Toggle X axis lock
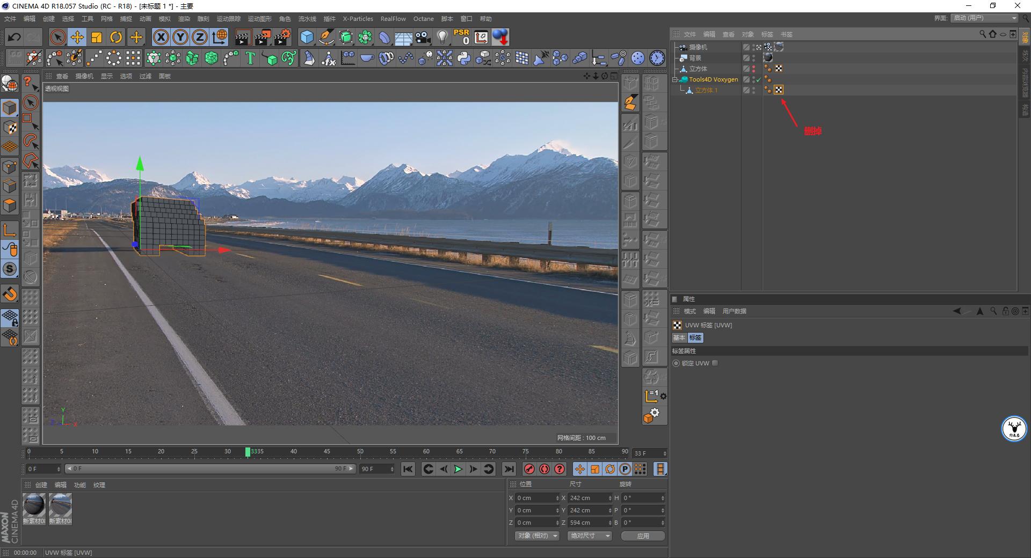This screenshot has width=1031, height=558. coord(161,37)
